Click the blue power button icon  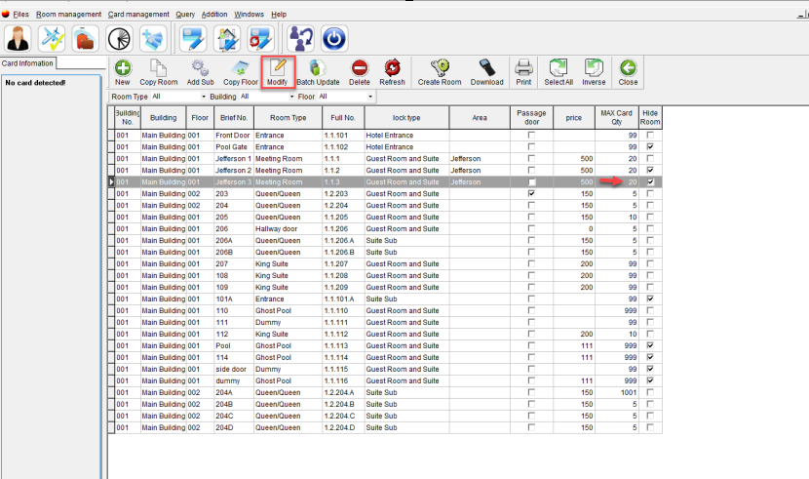(334, 39)
